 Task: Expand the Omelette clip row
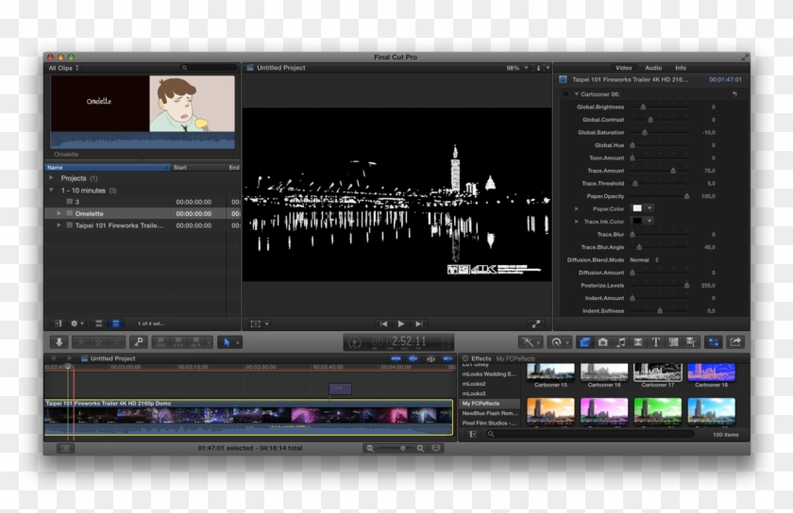tap(59, 213)
